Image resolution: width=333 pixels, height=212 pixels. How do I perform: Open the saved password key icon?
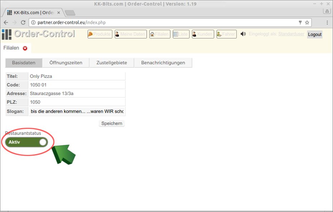click(x=300, y=22)
